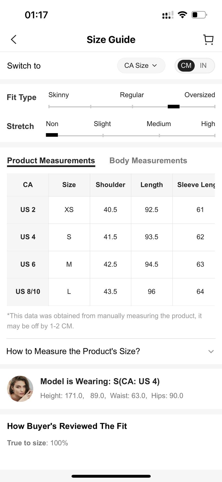This screenshot has height=482, width=222.
Task: Tap the Sleeve Length column header
Action: point(196,185)
